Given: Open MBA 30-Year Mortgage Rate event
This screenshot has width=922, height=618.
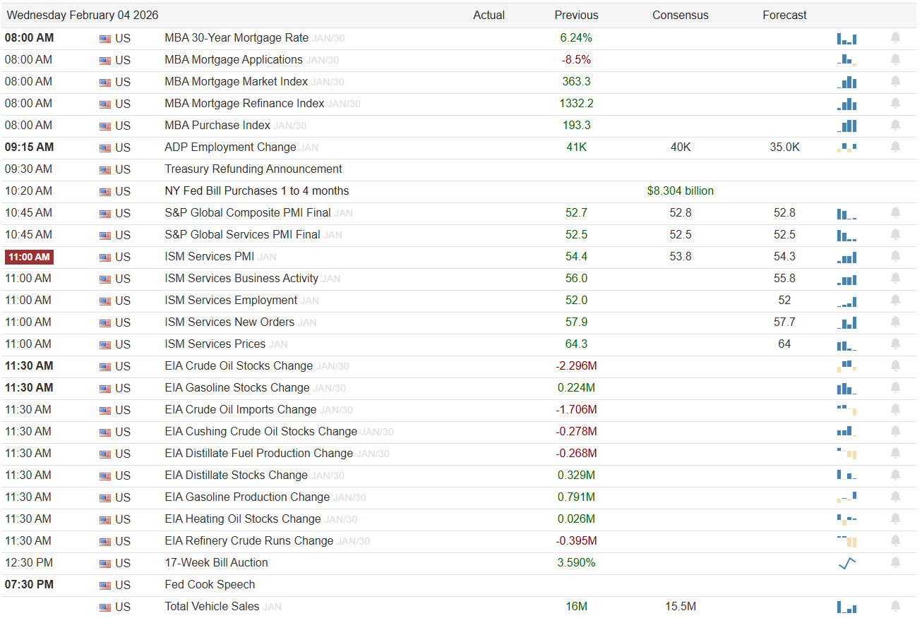Looking at the screenshot, I should tap(237, 37).
